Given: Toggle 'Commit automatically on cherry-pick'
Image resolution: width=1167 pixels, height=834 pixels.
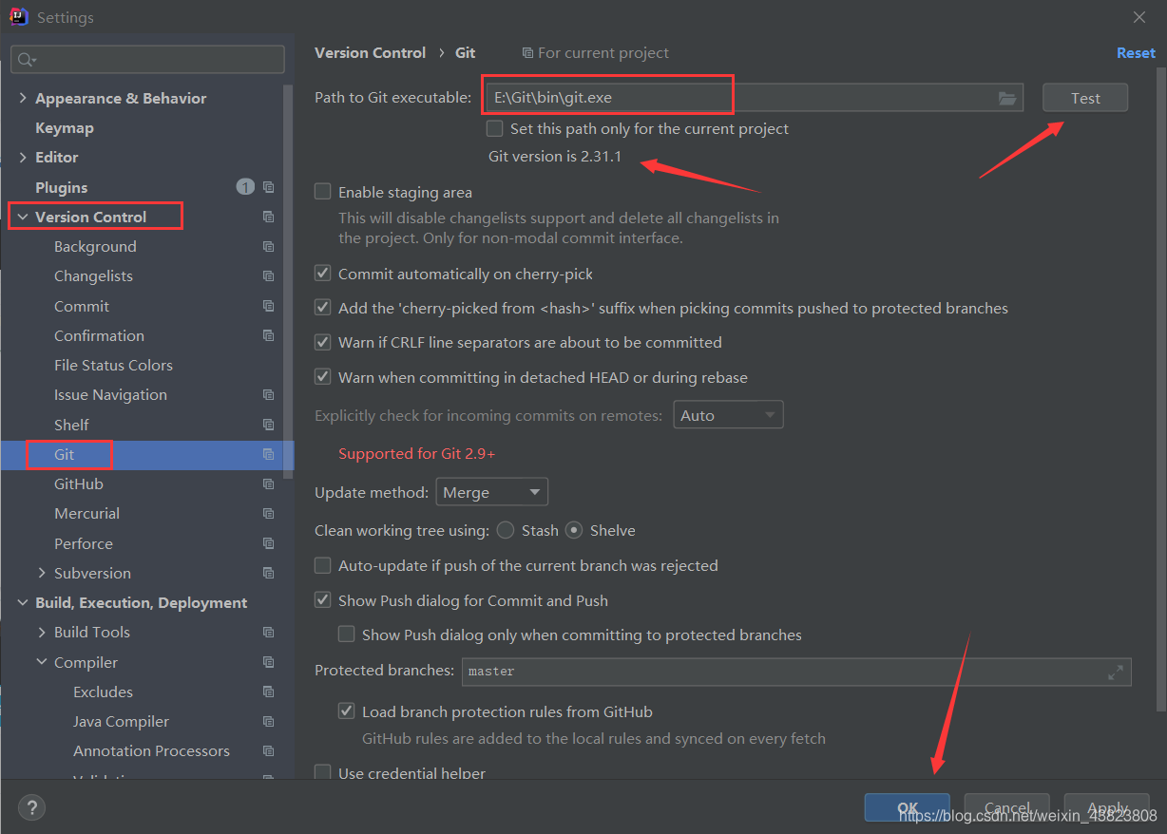Looking at the screenshot, I should coord(323,274).
